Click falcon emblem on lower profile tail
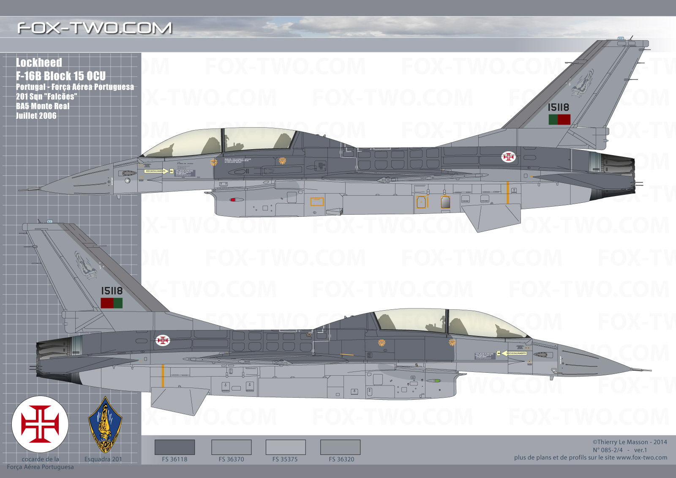The image size is (676, 478). [x=87, y=265]
